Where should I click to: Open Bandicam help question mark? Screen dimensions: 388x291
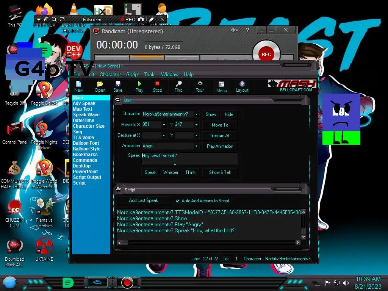click(247, 30)
